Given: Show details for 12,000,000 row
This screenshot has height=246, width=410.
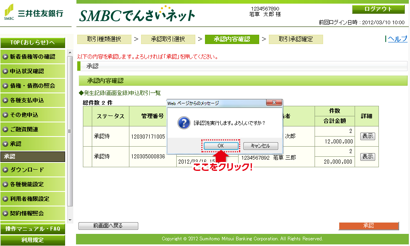Looking at the screenshot, I should click(x=368, y=136).
